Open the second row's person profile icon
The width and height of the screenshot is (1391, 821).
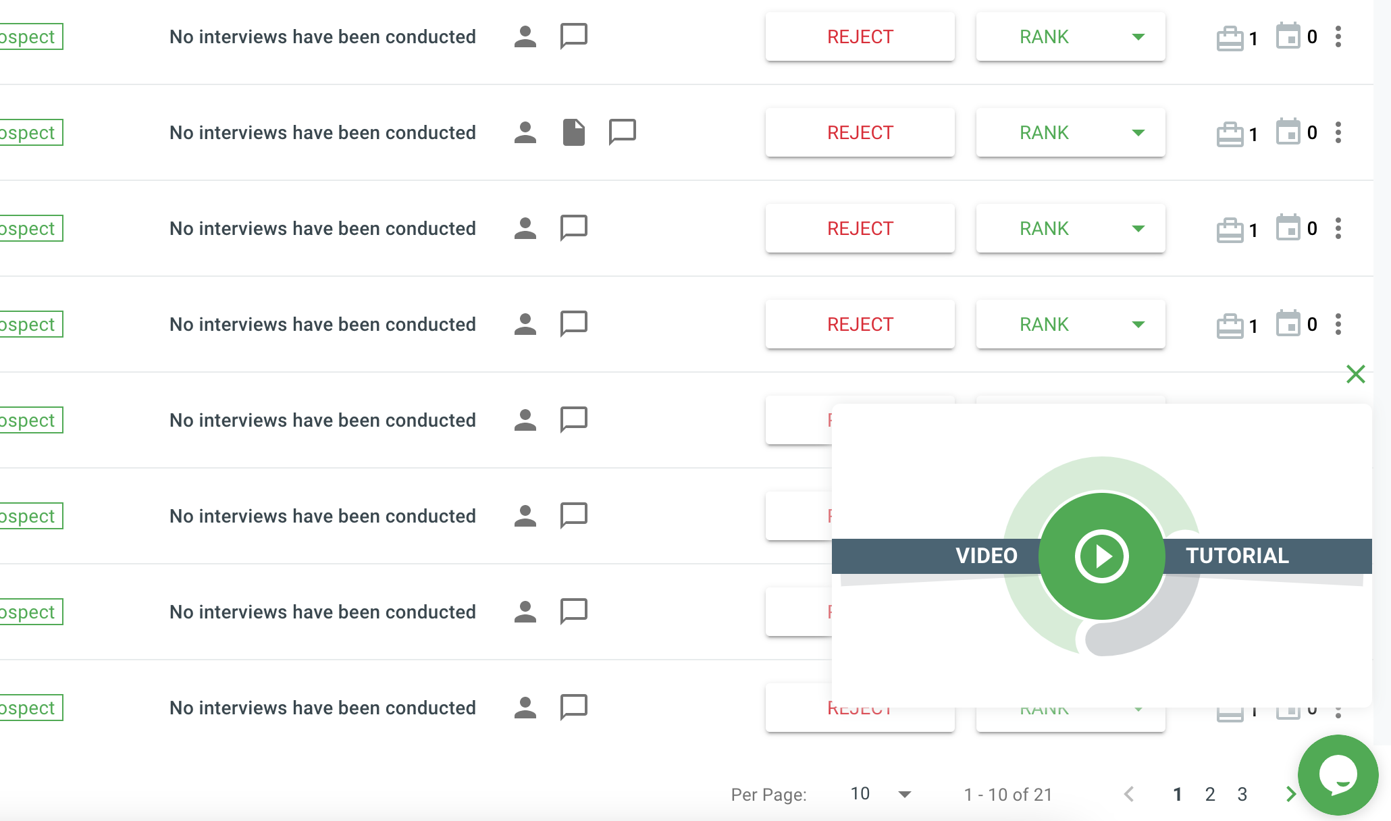click(x=525, y=132)
